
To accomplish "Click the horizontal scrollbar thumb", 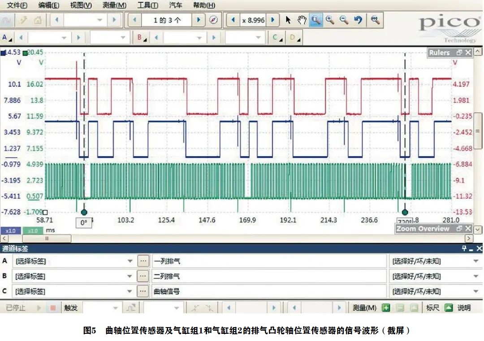I will point(47,238).
